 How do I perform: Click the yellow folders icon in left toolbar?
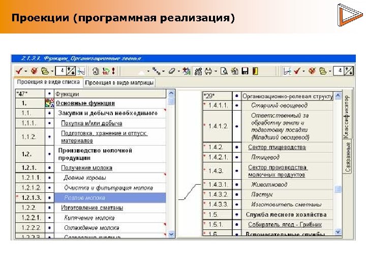pos(45,71)
